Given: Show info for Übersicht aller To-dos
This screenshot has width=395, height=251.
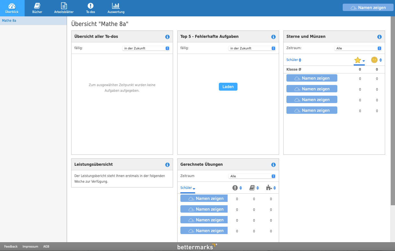Looking at the screenshot, I should point(167,37).
